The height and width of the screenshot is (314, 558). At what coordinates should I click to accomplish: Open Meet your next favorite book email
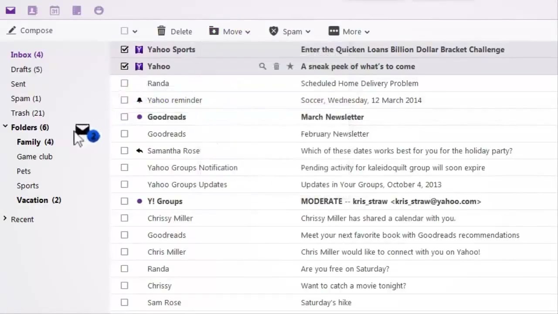(410, 235)
